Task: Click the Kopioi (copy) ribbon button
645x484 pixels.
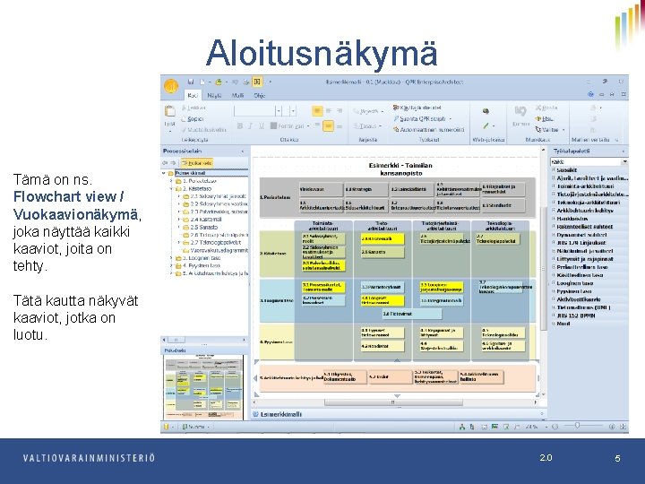Action: click(x=193, y=118)
